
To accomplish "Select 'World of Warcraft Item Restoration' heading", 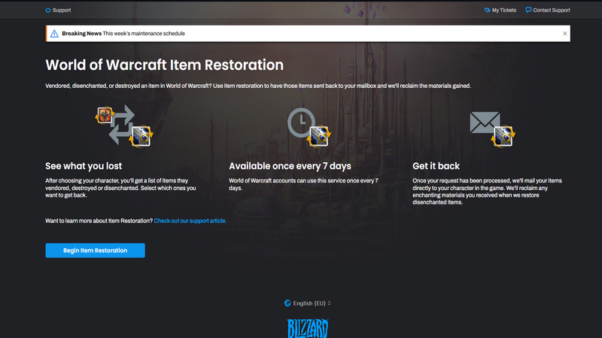I will (164, 65).
